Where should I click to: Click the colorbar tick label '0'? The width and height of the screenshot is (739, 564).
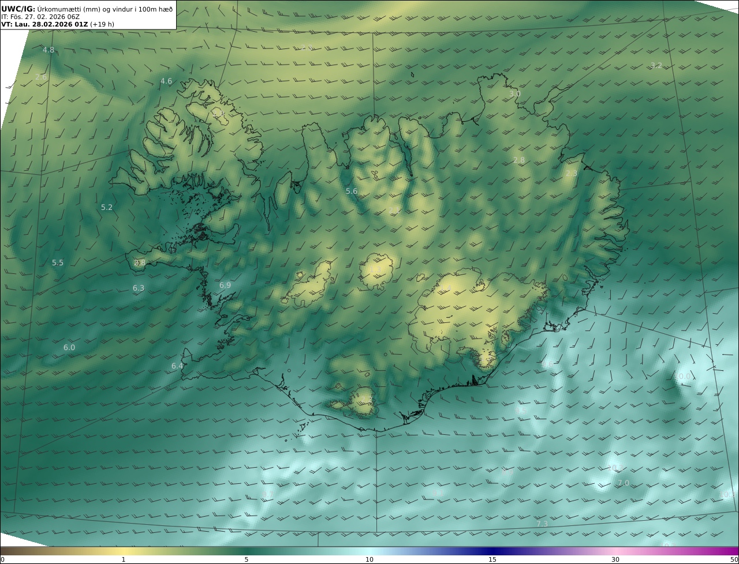(x=2, y=559)
